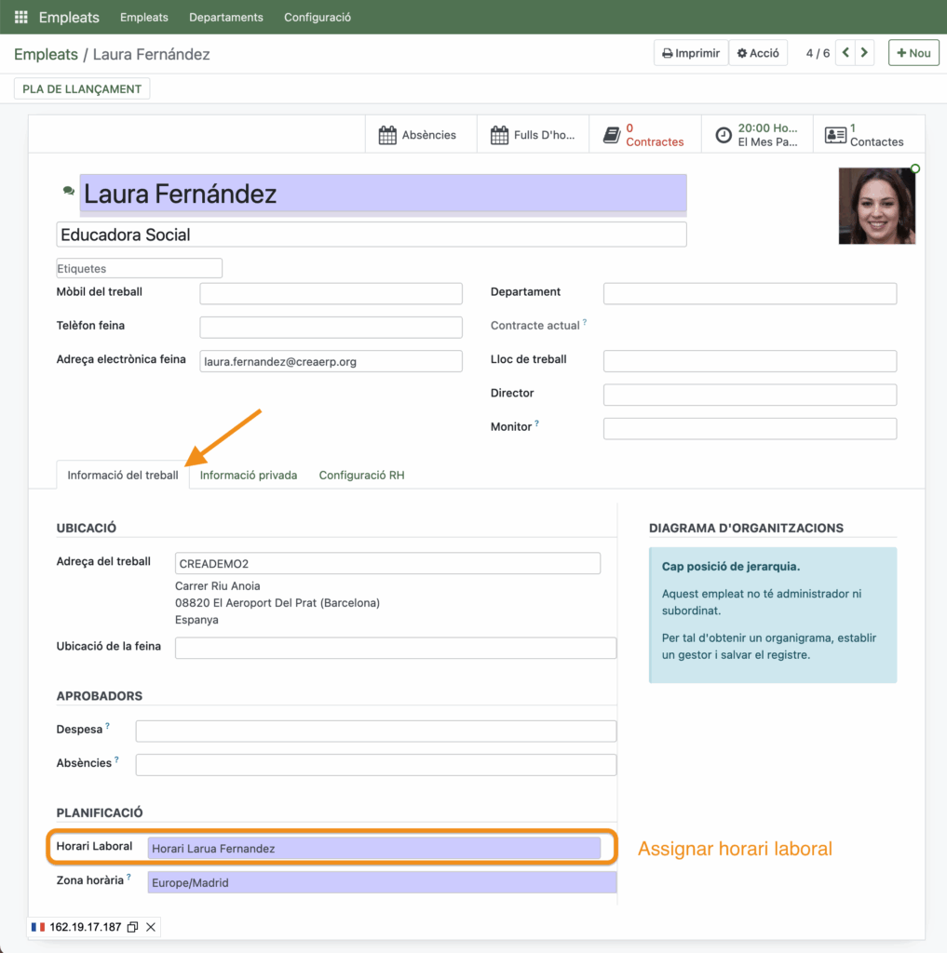Close the IP address overlay
This screenshot has height=953, width=947.
(151, 927)
